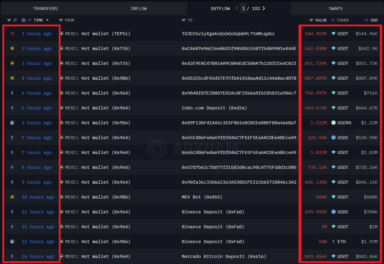Click the BNB chain icon on the MEV Bot row

[x=12, y=197]
